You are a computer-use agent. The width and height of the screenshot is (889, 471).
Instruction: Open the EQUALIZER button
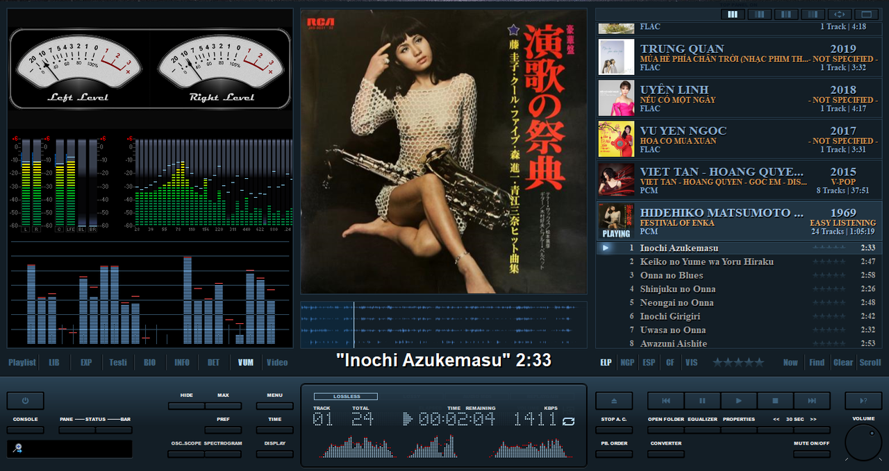(702, 430)
